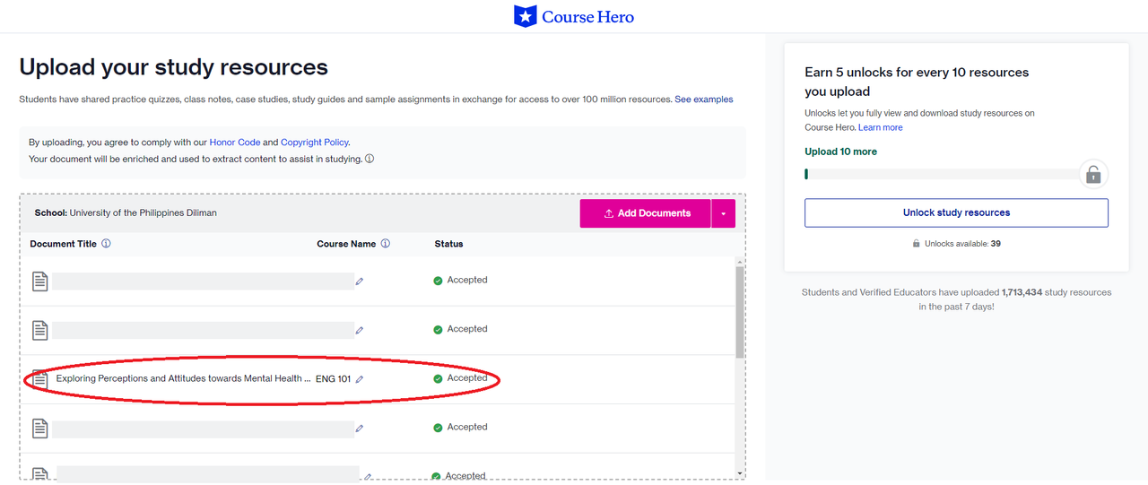
Task: Click the document list vertical scrollbar thumb
Action: click(x=739, y=311)
